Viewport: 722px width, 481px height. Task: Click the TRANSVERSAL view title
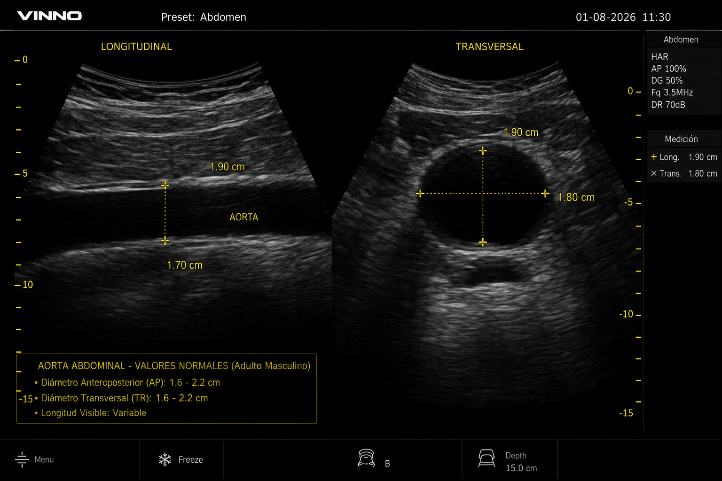tap(489, 47)
